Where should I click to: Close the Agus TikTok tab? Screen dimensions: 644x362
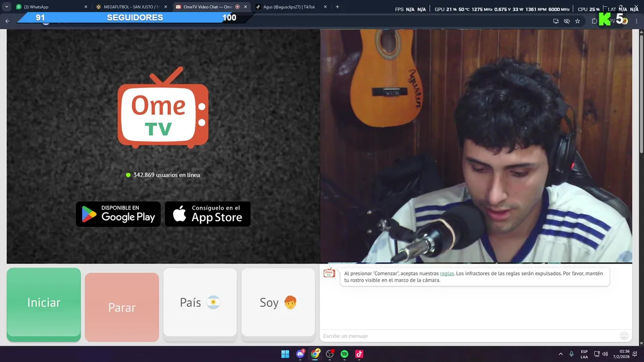(x=325, y=7)
